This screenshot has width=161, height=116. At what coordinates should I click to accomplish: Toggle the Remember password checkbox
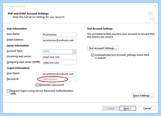[x=37, y=85]
